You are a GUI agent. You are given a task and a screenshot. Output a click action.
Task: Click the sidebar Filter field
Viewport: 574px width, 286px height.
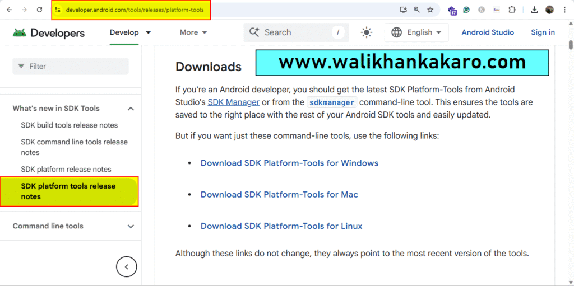click(x=71, y=66)
